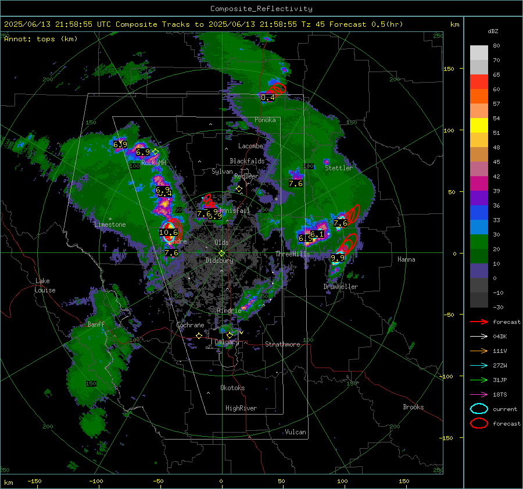Click the storm top label 8.4

[x=268, y=98]
